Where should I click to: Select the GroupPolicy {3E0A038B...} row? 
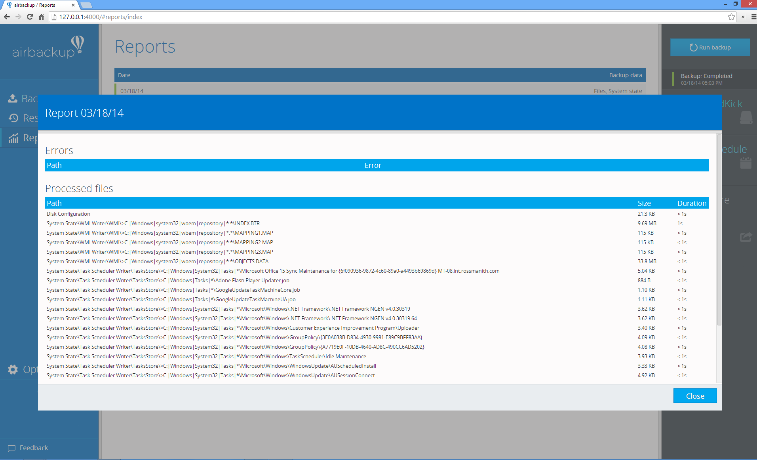377,337
